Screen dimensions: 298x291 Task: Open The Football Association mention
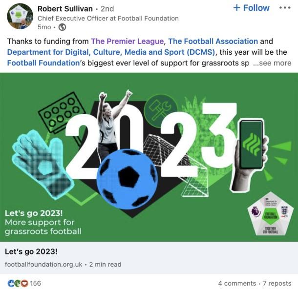coord(213,41)
